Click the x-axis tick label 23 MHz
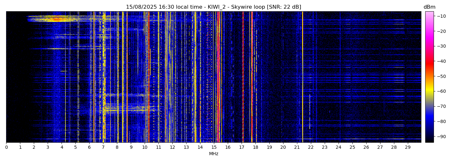This screenshot has width=451, height=161. [x=325, y=147]
